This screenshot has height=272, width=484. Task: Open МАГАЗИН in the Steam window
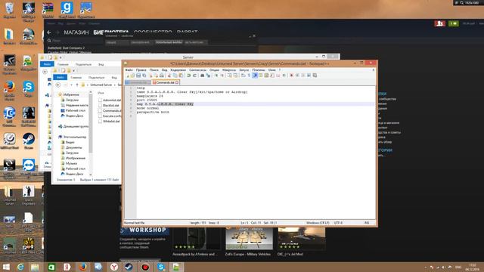(76, 32)
